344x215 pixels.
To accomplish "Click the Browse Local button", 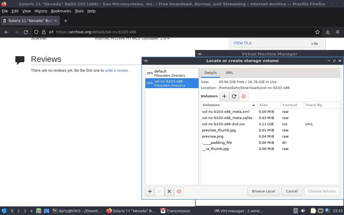I will [263, 191].
